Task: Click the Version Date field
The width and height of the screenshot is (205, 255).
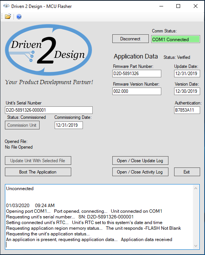Action: [x=187, y=91]
